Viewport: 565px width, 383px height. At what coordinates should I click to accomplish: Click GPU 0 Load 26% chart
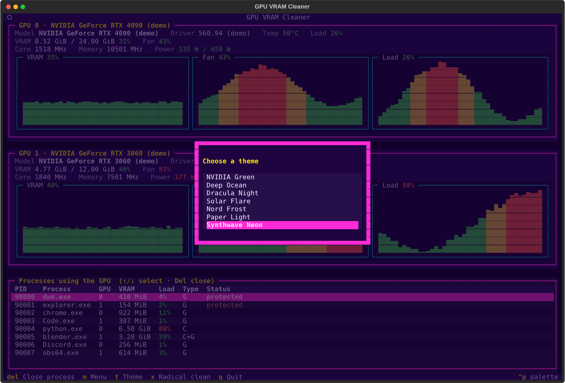(x=460, y=93)
